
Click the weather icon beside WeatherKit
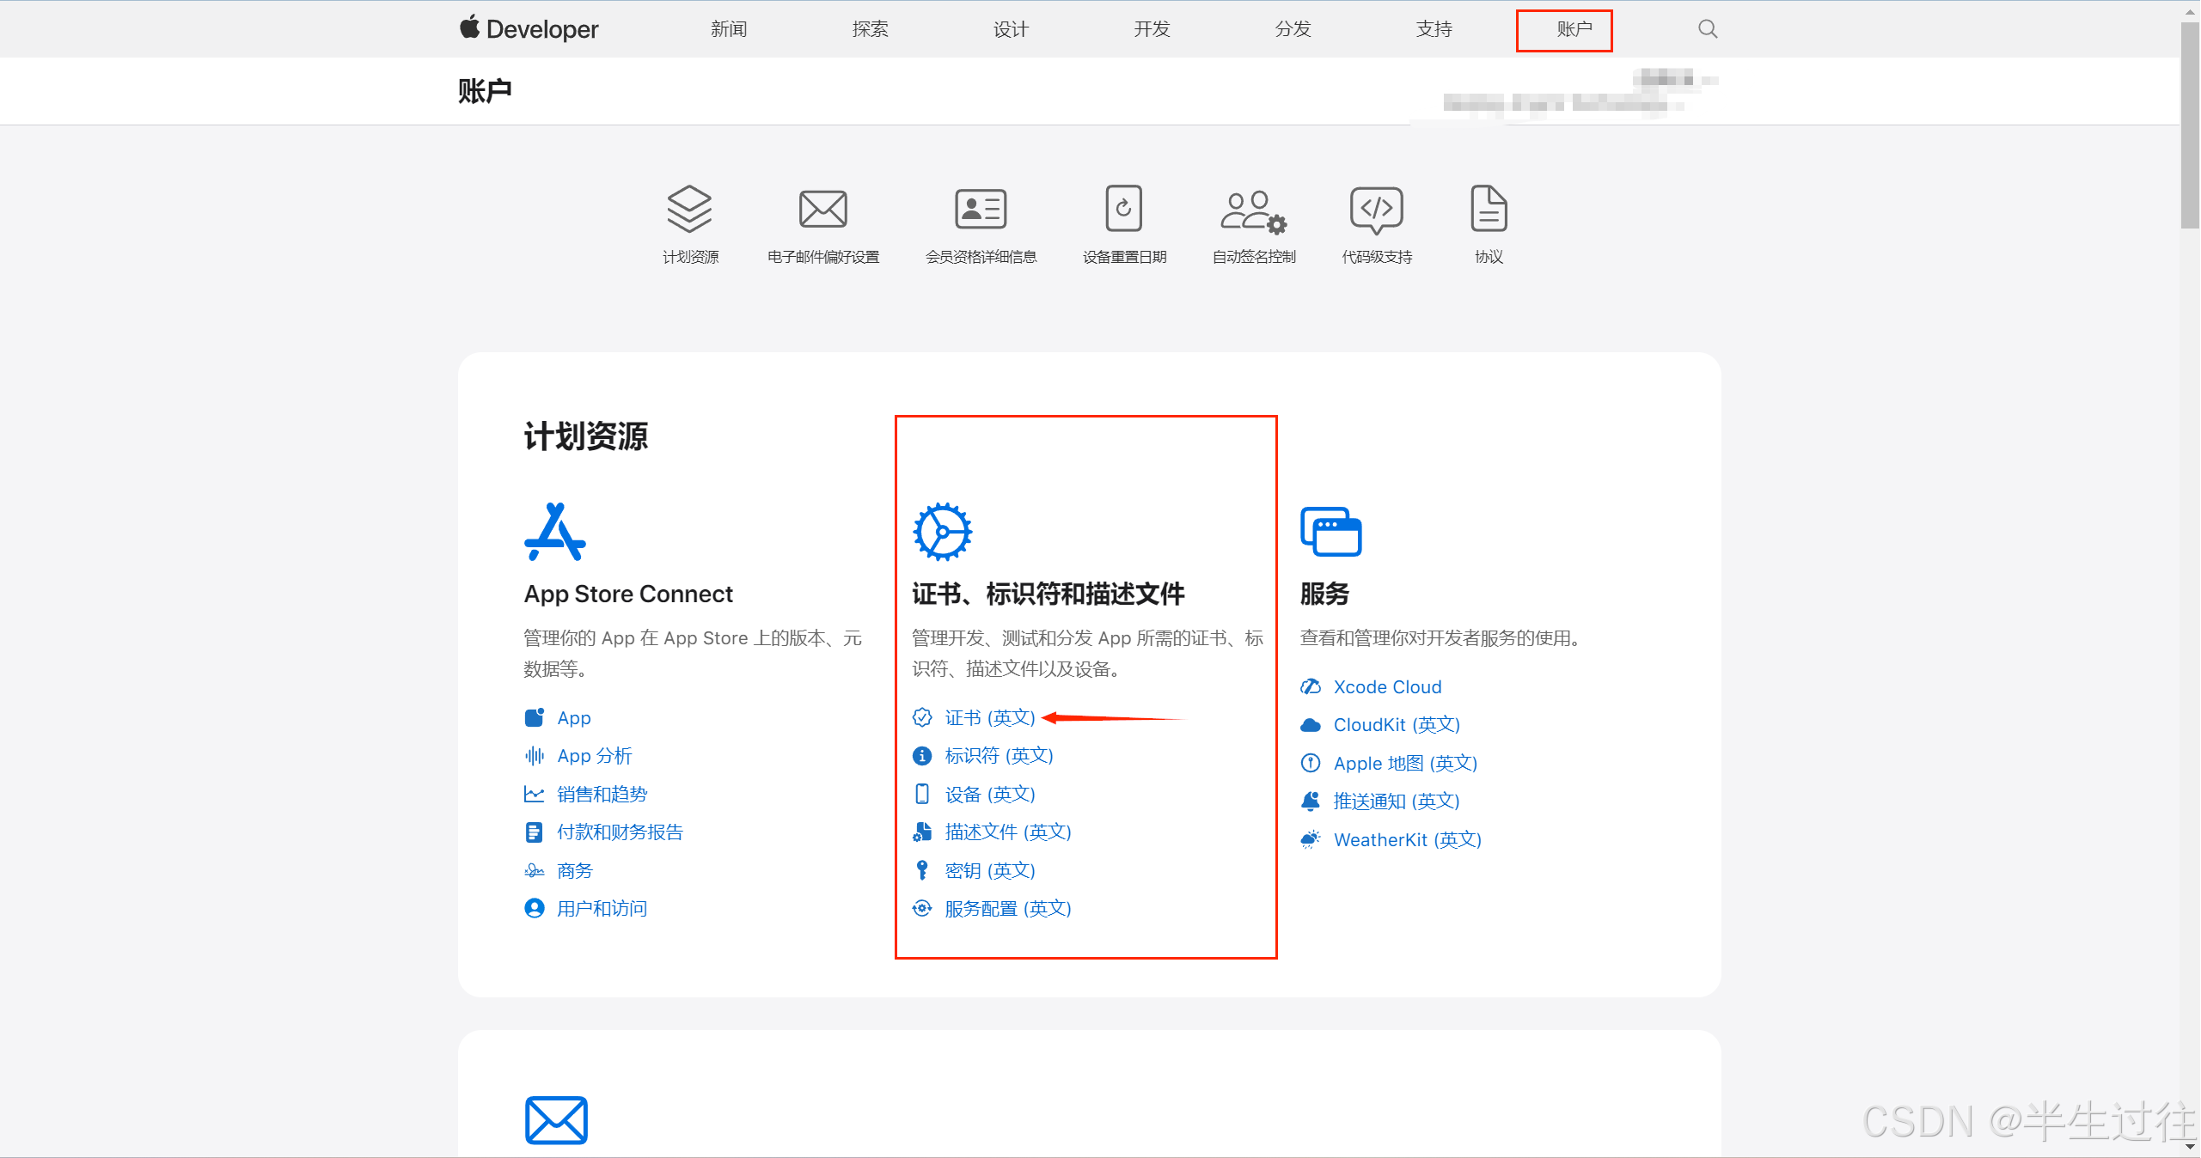pyautogui.click(x=1311, y=839)
